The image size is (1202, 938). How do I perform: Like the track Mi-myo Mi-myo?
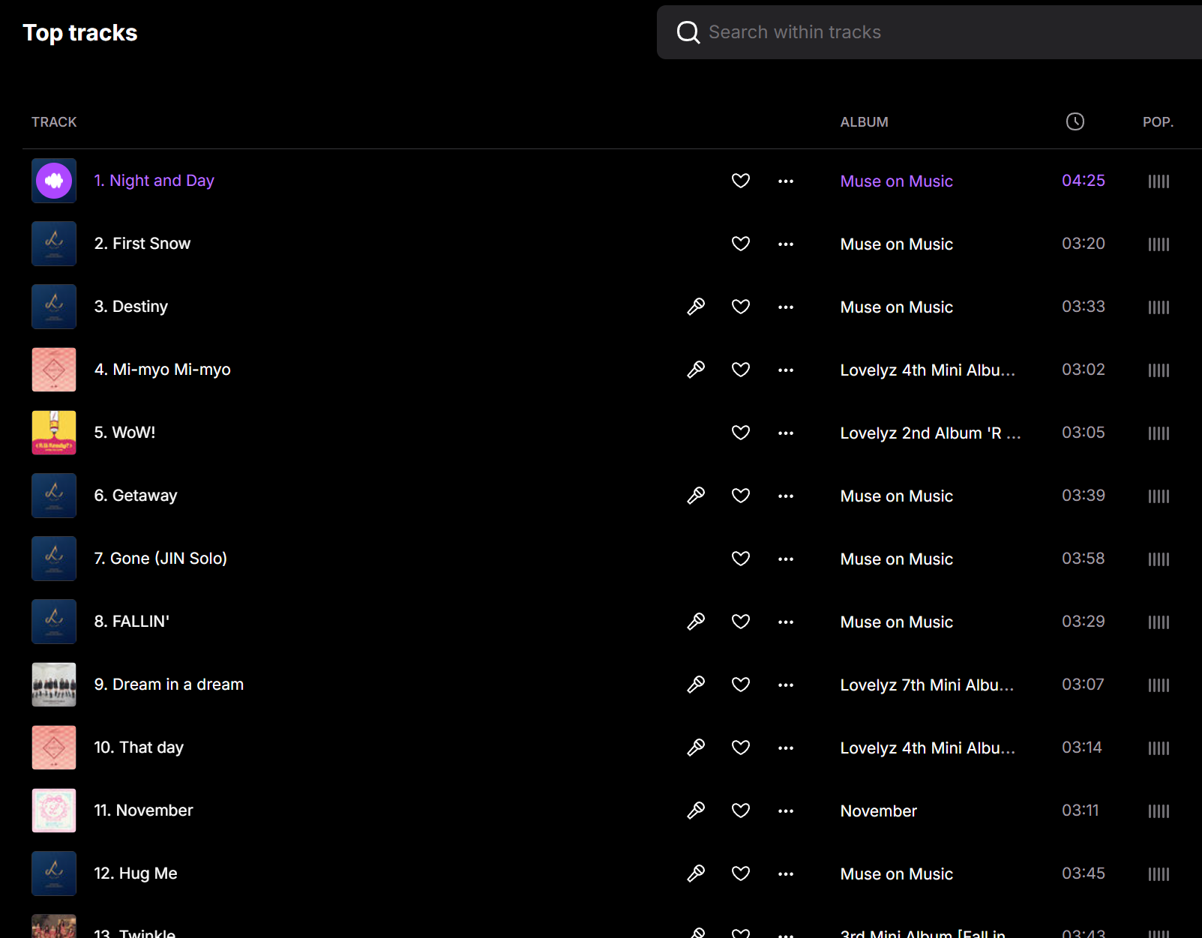pyautogui.click(x=741, y=370)
